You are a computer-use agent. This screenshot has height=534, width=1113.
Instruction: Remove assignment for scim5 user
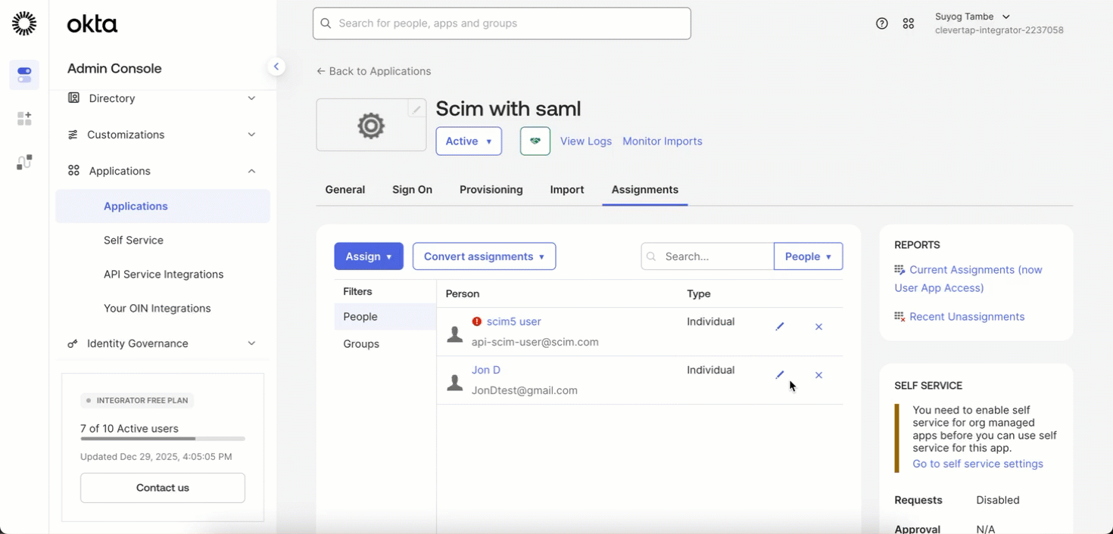[x=818, y=327]
